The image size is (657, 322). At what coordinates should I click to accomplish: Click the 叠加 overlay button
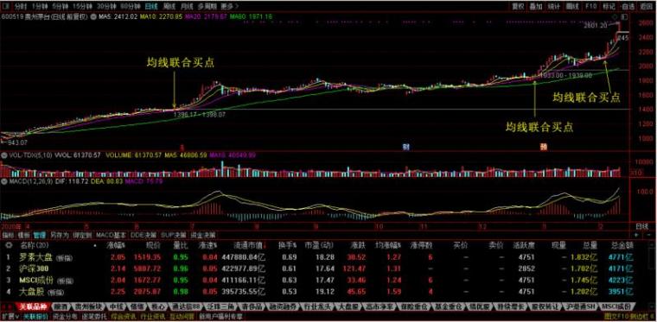(x=536, y=6)
